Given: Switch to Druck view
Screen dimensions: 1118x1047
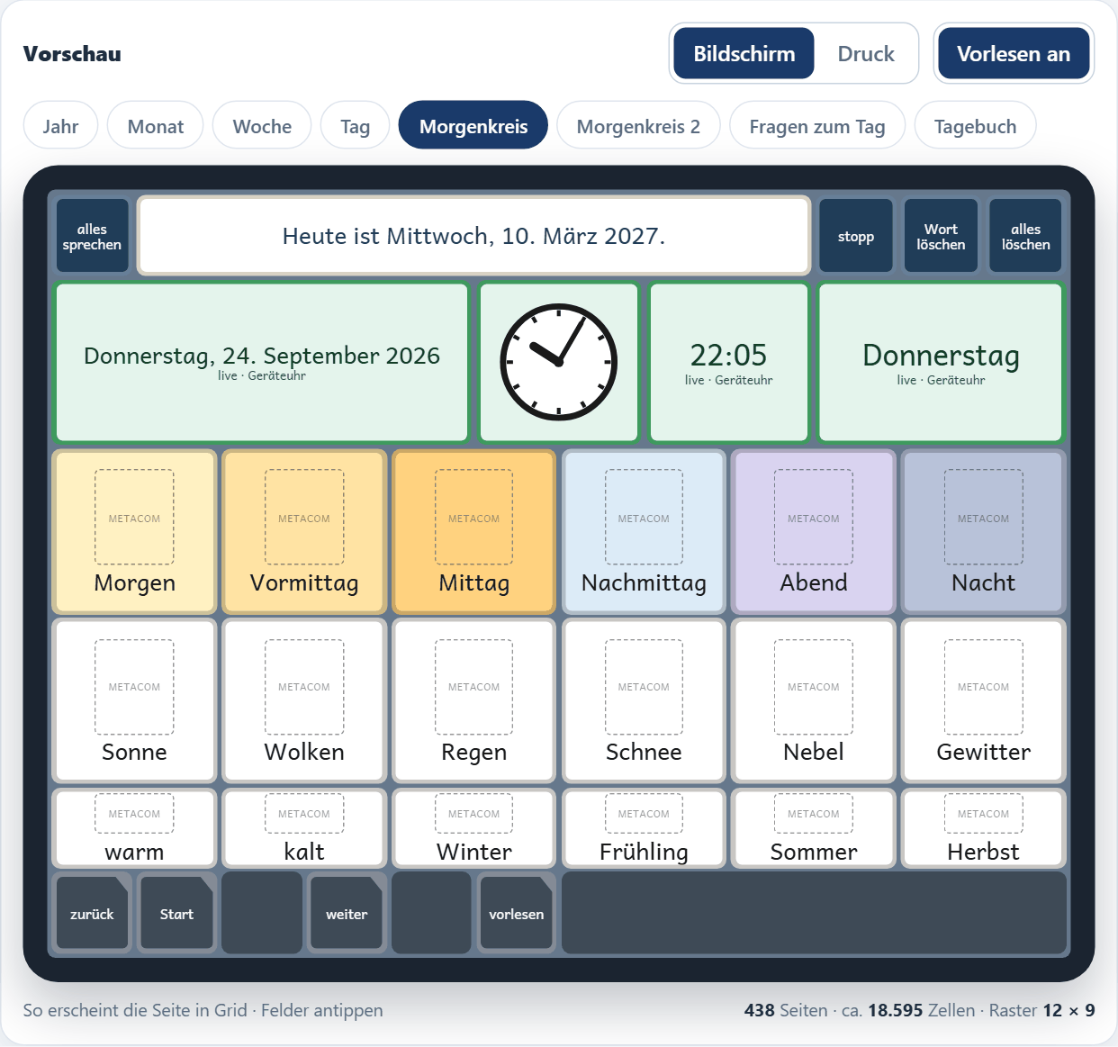Looking at the screenshot, I should click(x=866, y=54).
